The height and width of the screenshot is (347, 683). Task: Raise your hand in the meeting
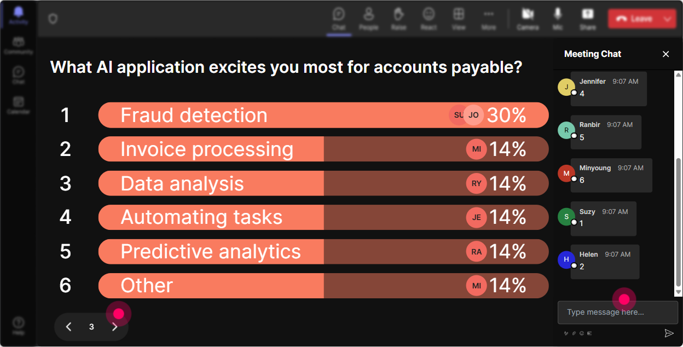coord(398,19)
